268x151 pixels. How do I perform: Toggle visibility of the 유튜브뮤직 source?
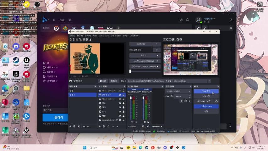tap(120, 95)
